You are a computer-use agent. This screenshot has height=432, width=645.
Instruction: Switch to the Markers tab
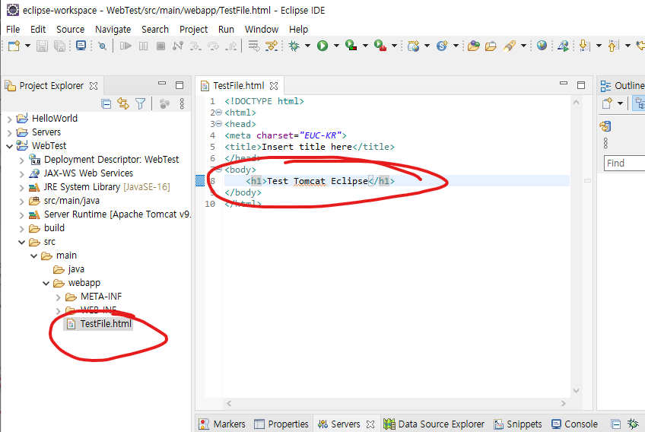pyautogui.click(x=222, y=424)
